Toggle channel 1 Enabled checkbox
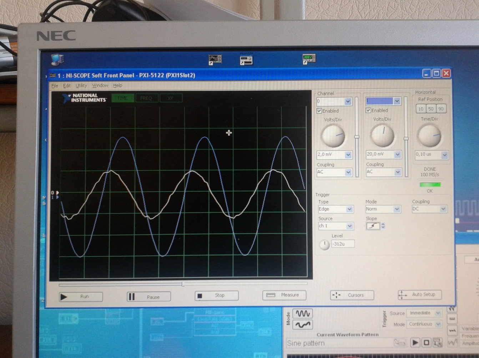This screenshot has height=358, width=479. click(x=368, y=111)
